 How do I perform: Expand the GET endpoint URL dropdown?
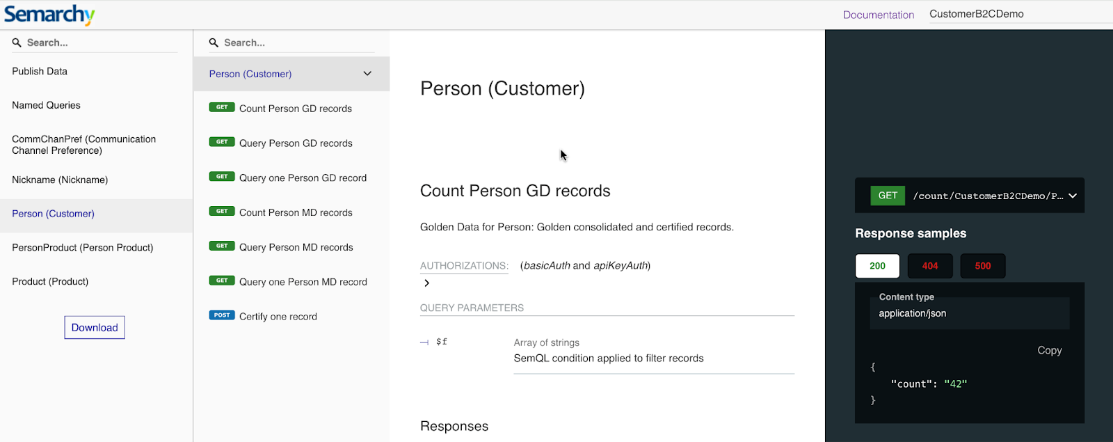point(1073,196)
